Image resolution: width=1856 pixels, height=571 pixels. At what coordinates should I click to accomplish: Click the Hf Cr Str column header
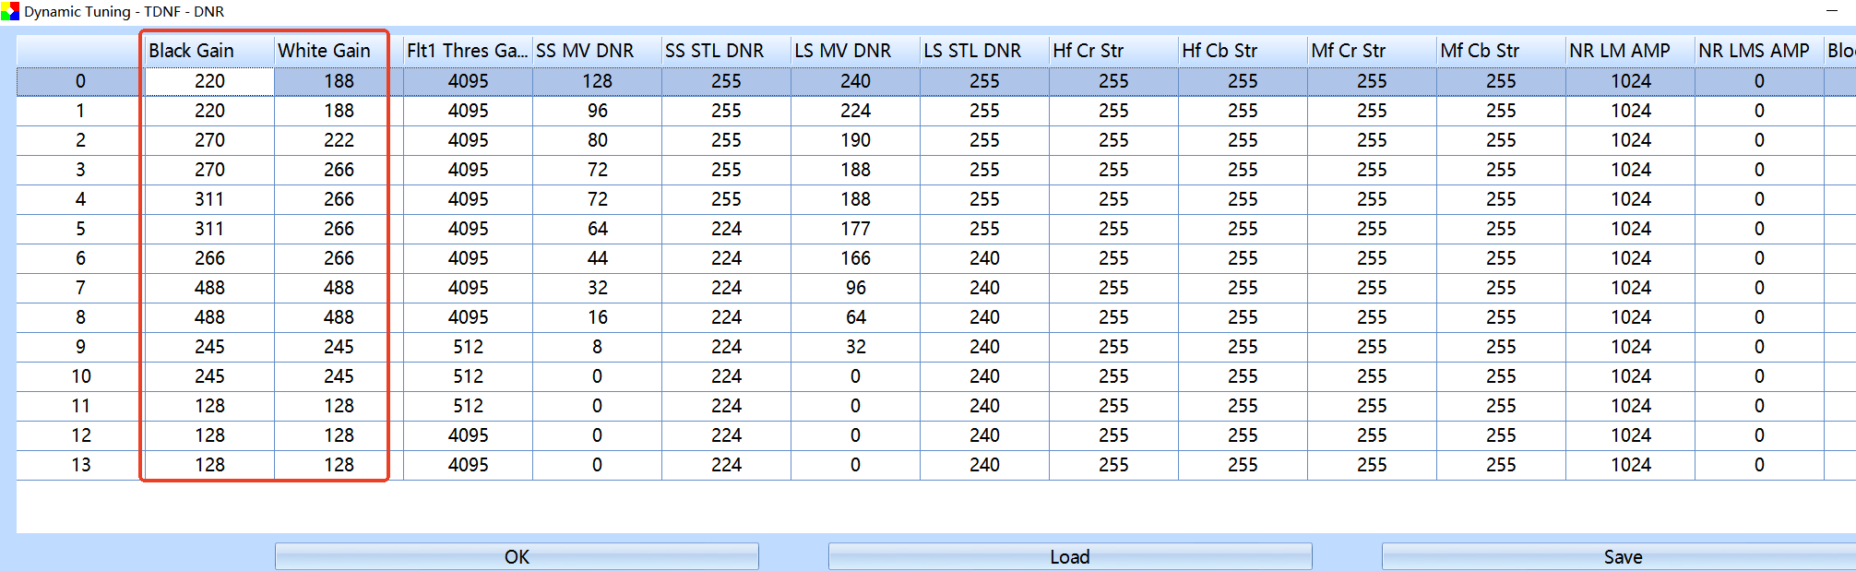(x=1112, y=51)
